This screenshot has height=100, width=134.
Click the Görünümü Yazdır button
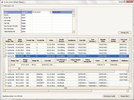click(x=109, y=96)
